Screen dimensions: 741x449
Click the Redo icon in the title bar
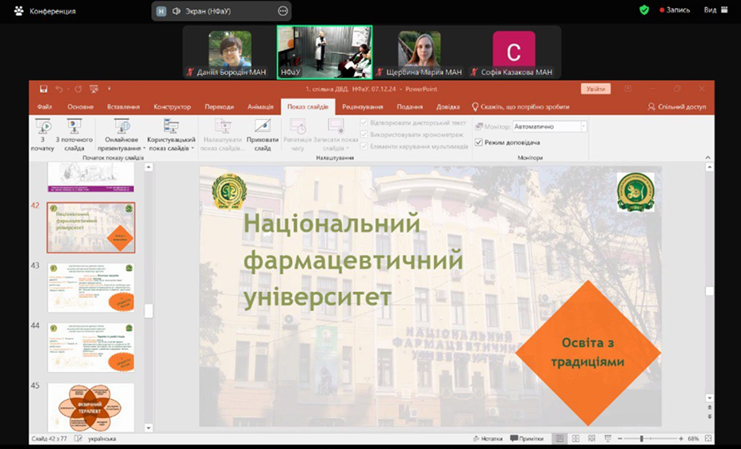pyautogui.click(x=78, y=89)
